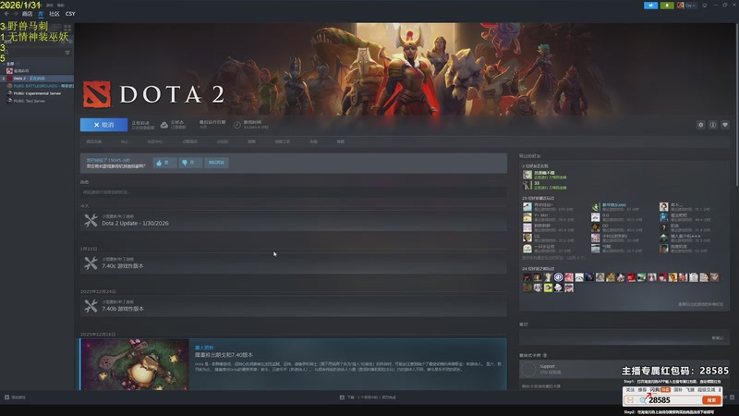Click the activity post input field
This screenshot has width=739, height=416.
click(294, 192)
